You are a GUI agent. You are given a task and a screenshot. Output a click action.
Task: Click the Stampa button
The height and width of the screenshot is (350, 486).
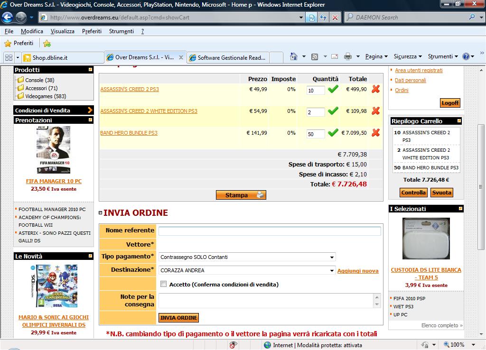241,195
